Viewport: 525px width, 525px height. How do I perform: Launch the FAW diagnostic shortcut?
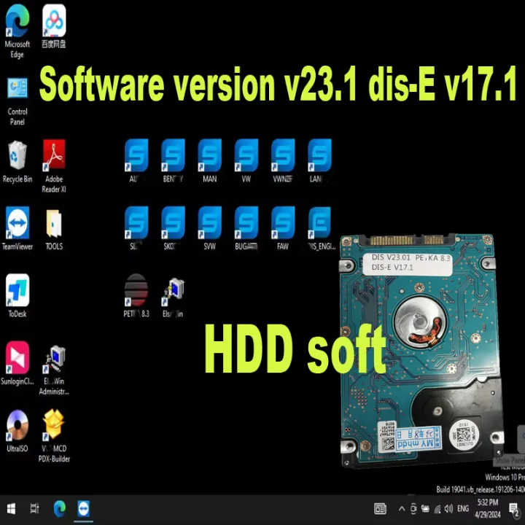point(283,228)
